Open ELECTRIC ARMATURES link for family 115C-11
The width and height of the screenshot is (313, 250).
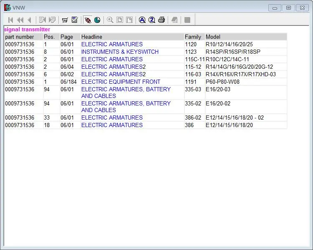pyautogui.click(x=112, y=60)
